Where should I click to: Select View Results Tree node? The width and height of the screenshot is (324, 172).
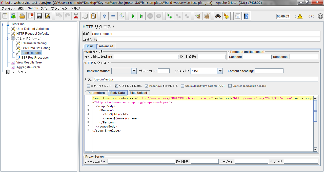(x=29, y=62)
